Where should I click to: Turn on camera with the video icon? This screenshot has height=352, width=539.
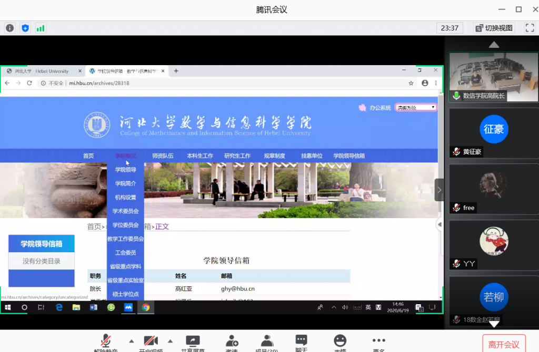tap(151, 340)
